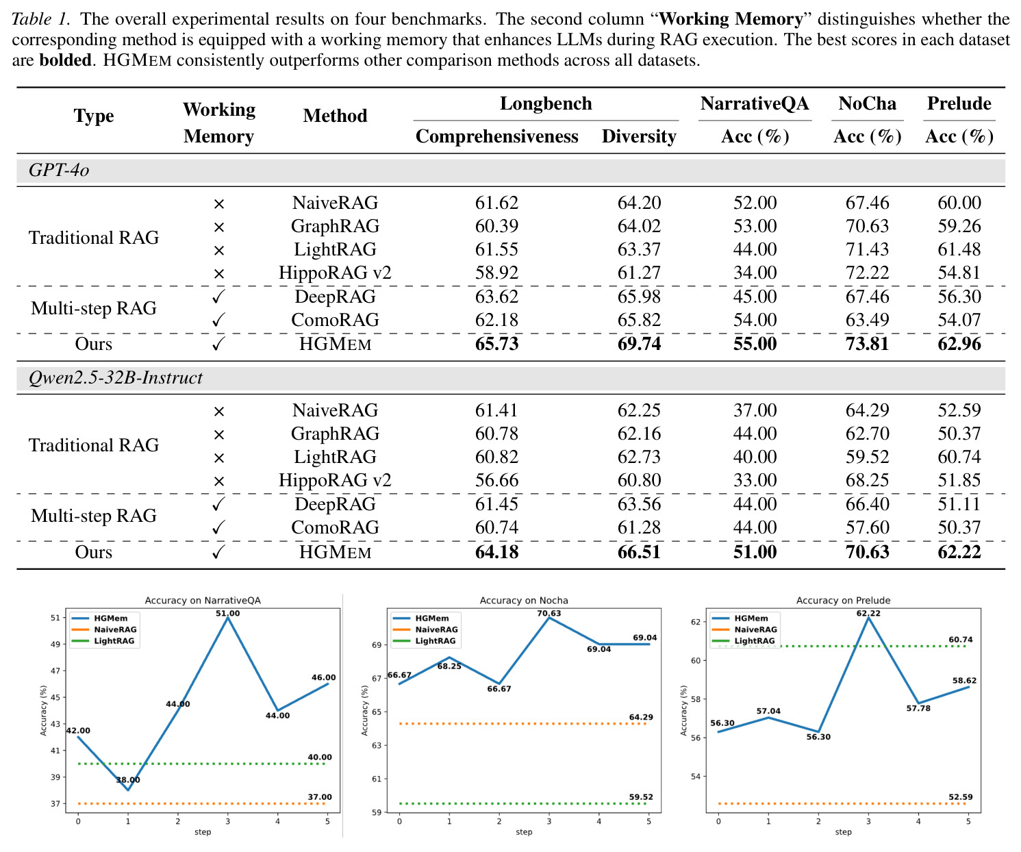This screenshot has width=1021, height=852.
Task: Click the GPT-4o HippoRAG v2 comprehensiveness value 58.92
Action: pyautogui.click(x=497, y=273)
